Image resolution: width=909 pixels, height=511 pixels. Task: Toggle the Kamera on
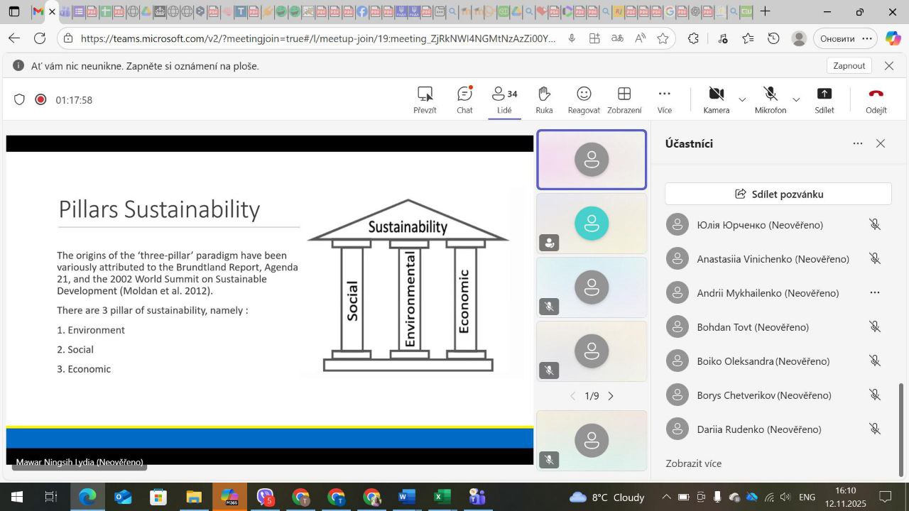[716, 99]
